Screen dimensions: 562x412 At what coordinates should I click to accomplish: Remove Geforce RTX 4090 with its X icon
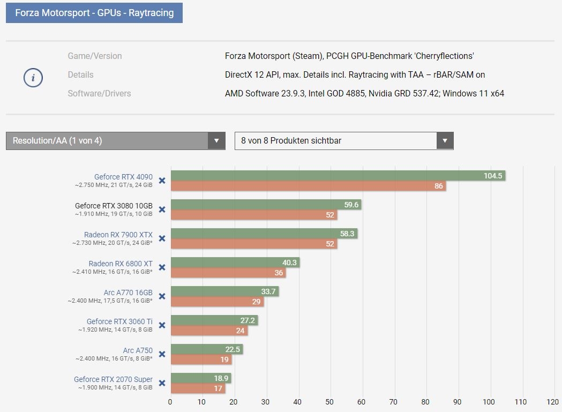162,181
